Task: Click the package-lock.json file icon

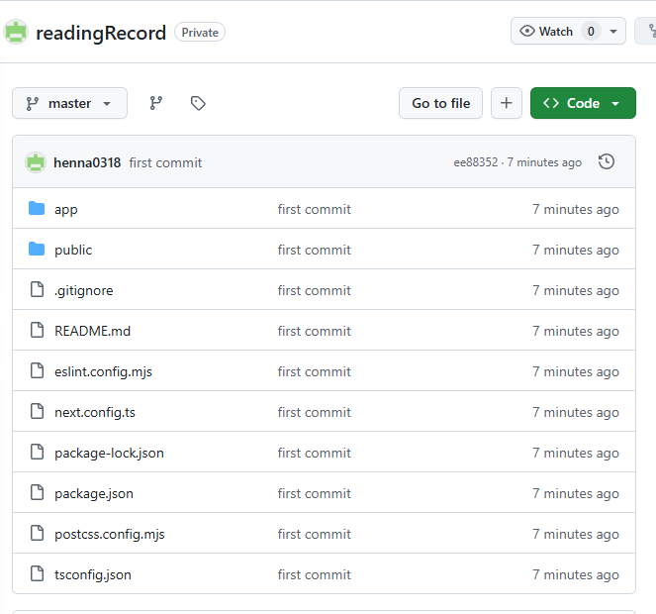Action: [37, 452]
